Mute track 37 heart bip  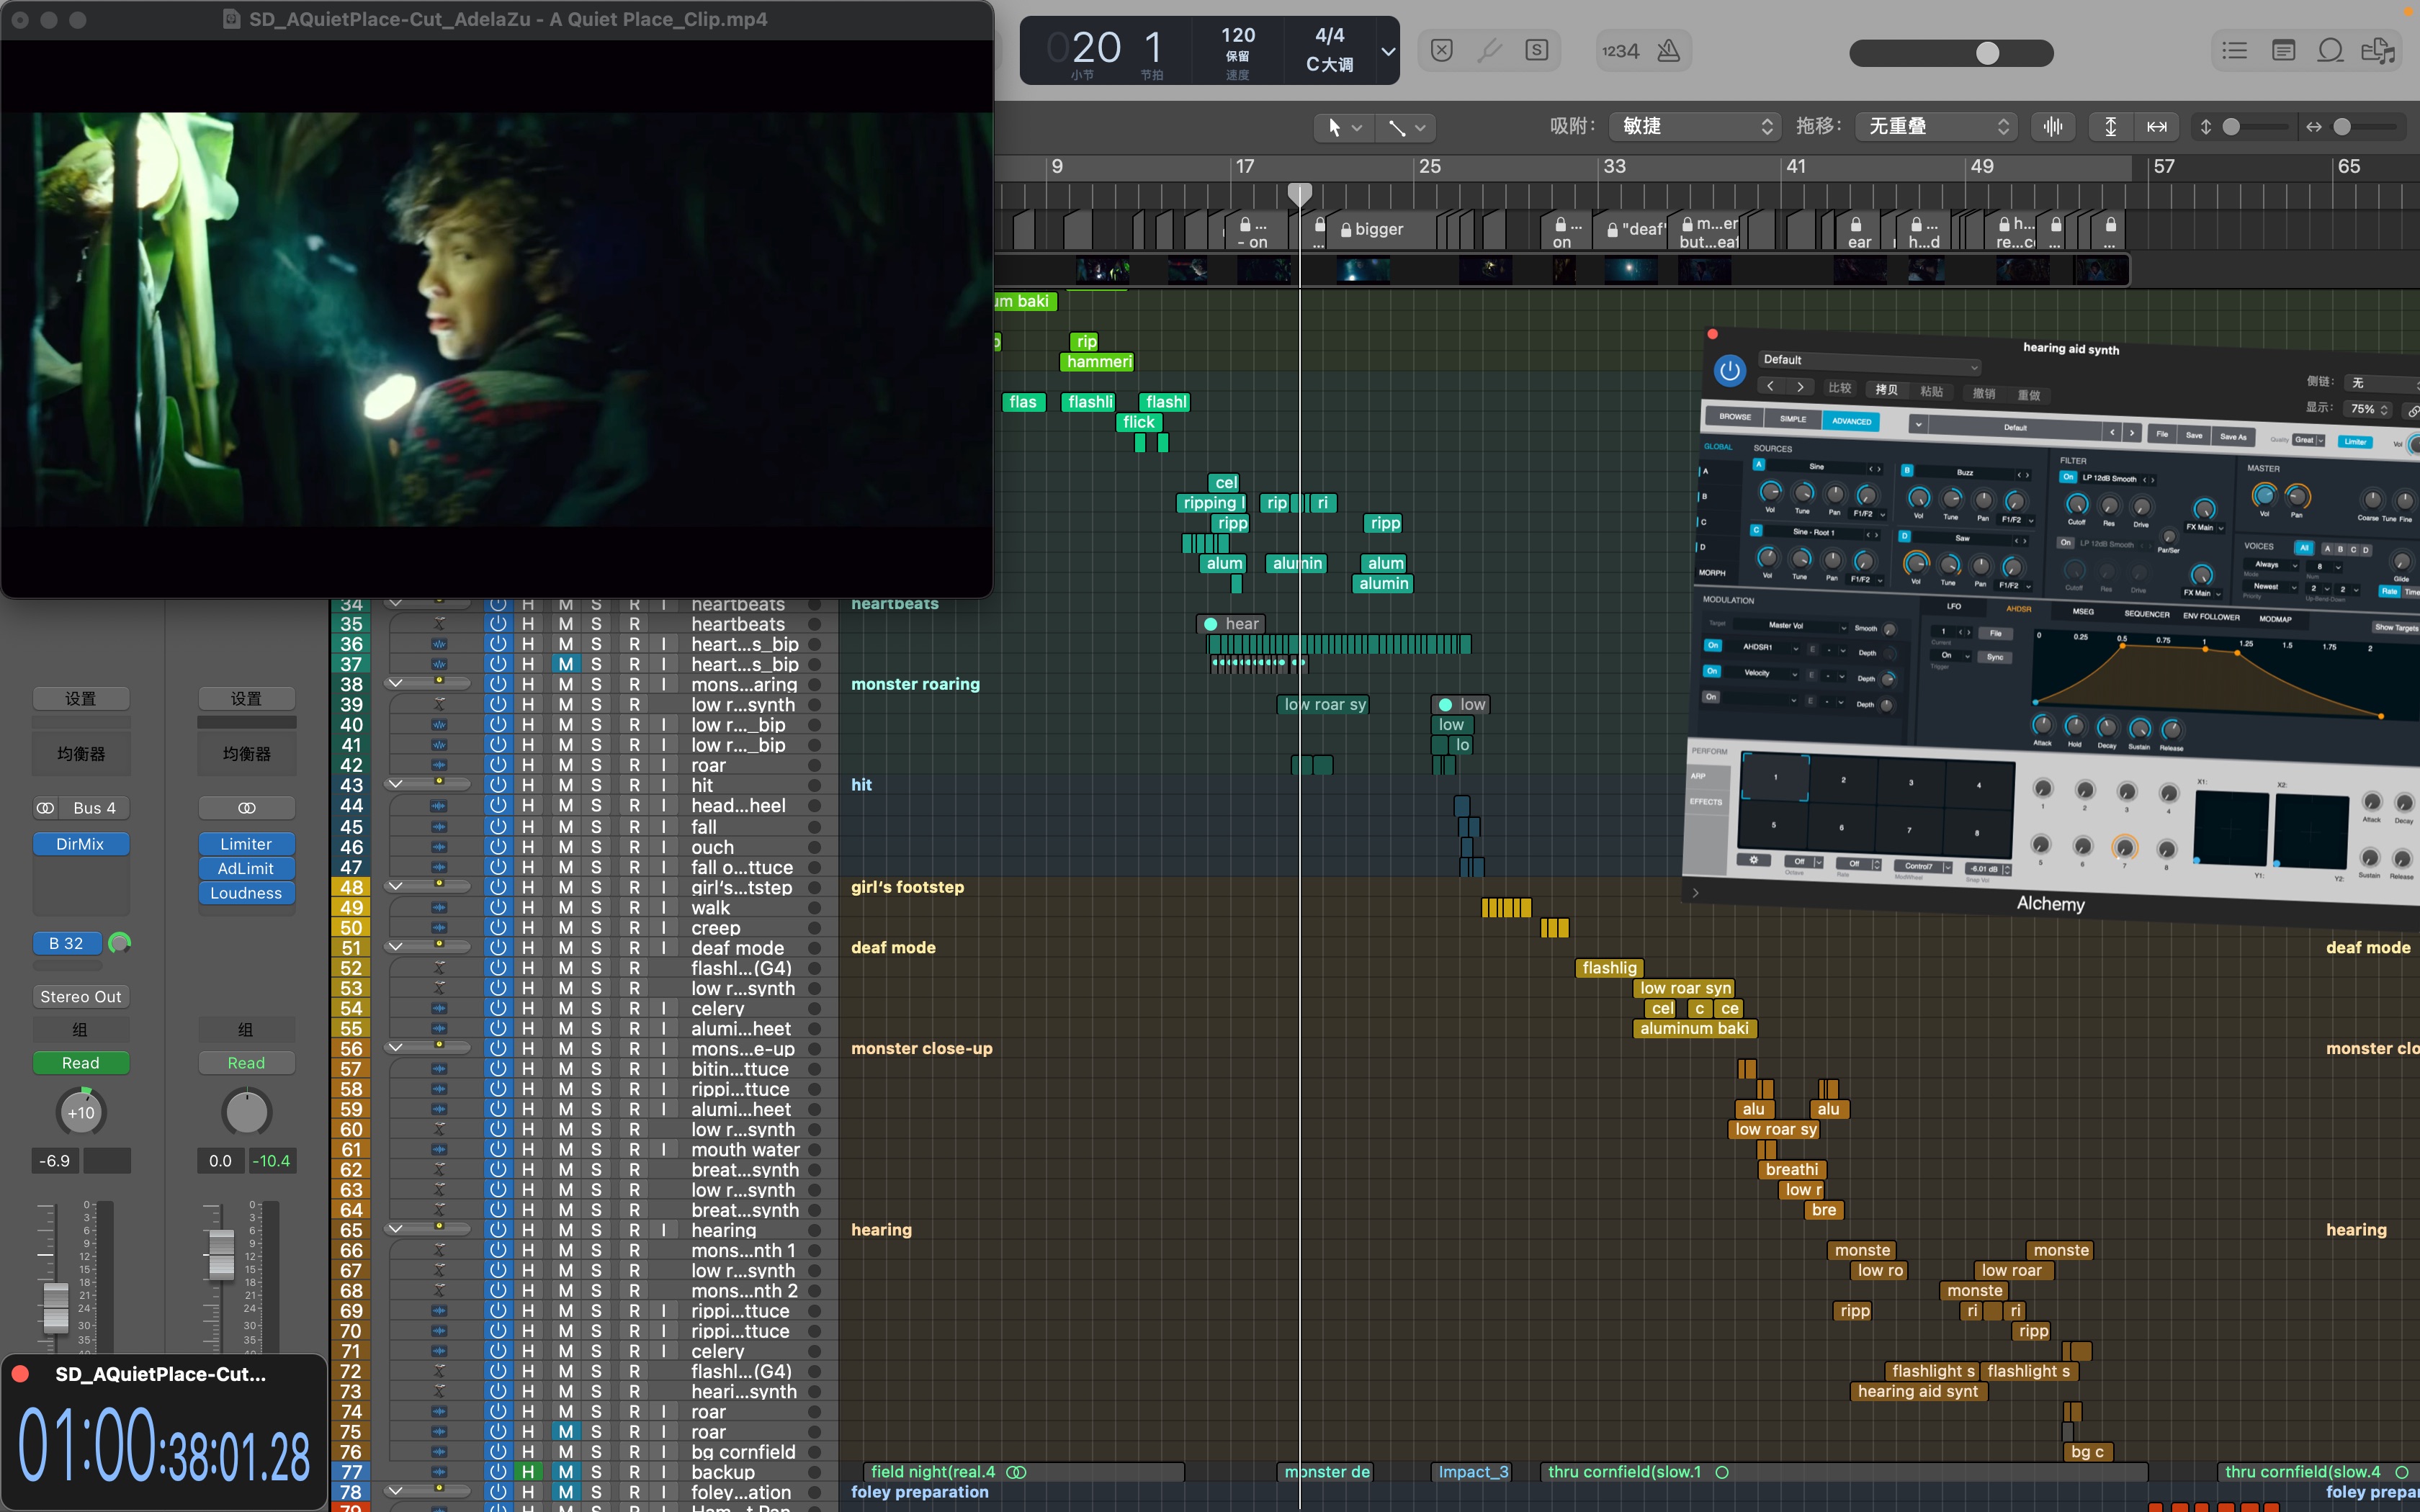tap(565, 664)
